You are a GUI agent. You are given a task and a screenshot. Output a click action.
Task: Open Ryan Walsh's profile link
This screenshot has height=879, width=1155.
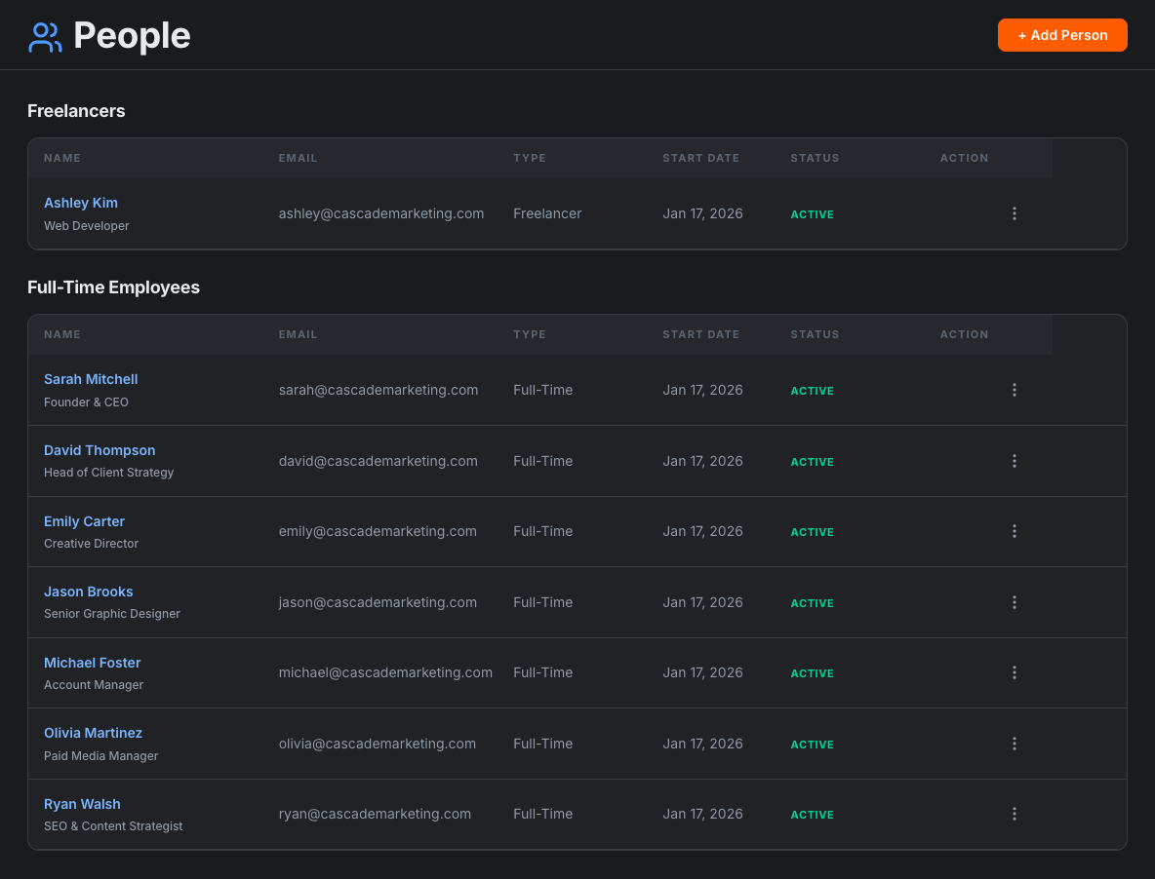tap(82, 805)
